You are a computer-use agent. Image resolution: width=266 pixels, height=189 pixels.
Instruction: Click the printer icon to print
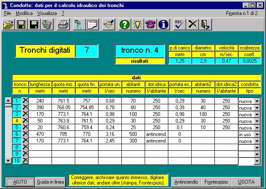click(x=63, y=25)
